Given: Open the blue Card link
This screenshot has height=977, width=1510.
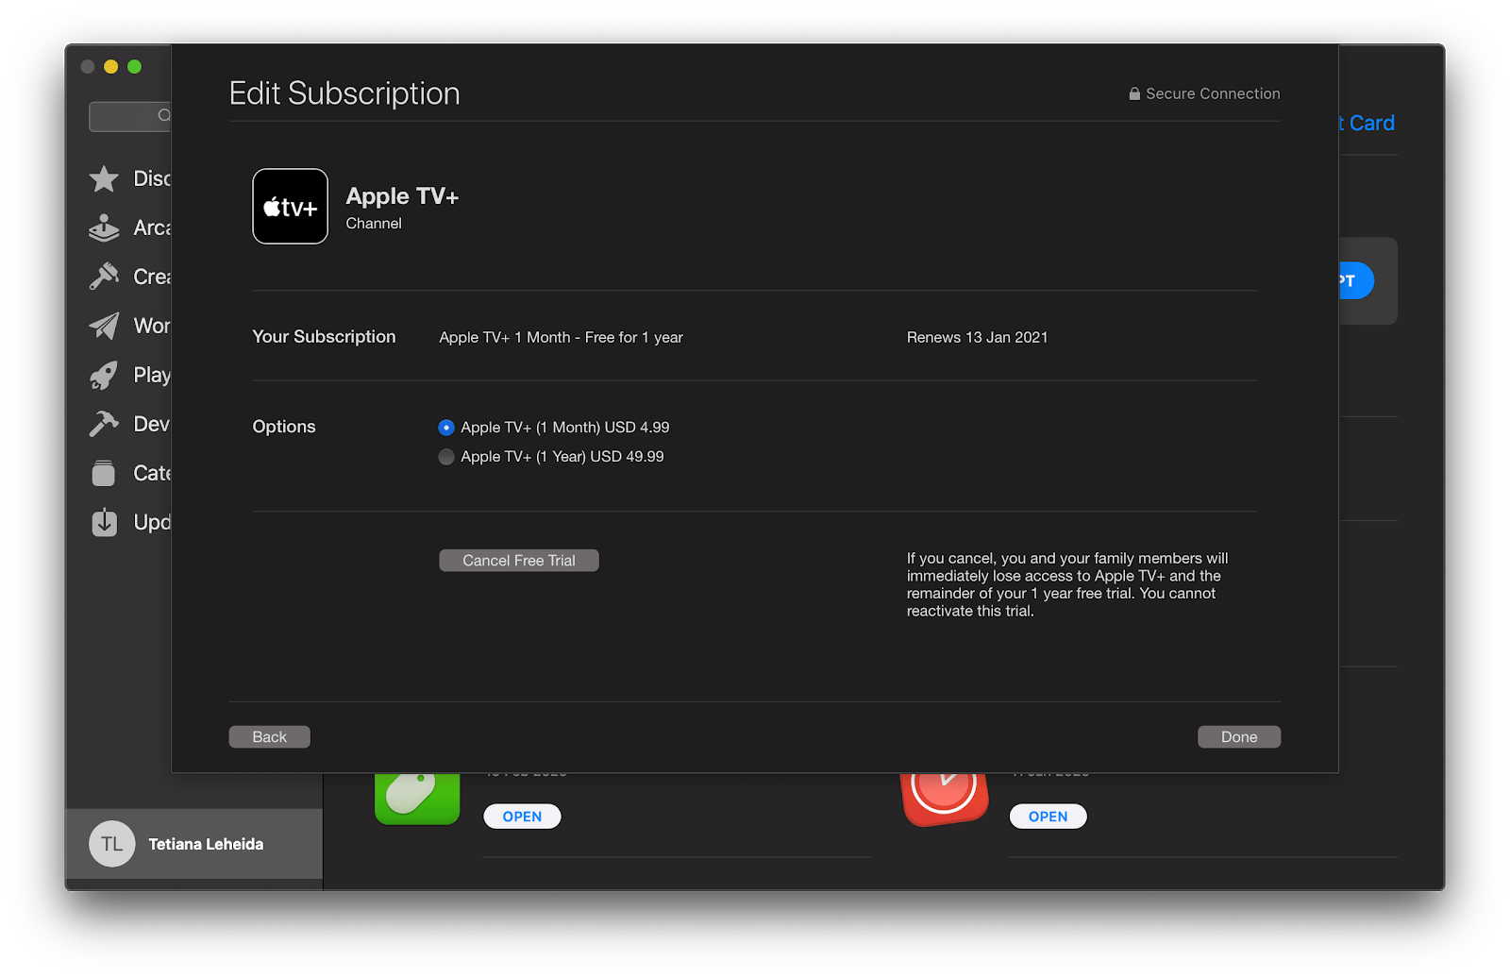Looking at the screenshot, I should 1366,123.
